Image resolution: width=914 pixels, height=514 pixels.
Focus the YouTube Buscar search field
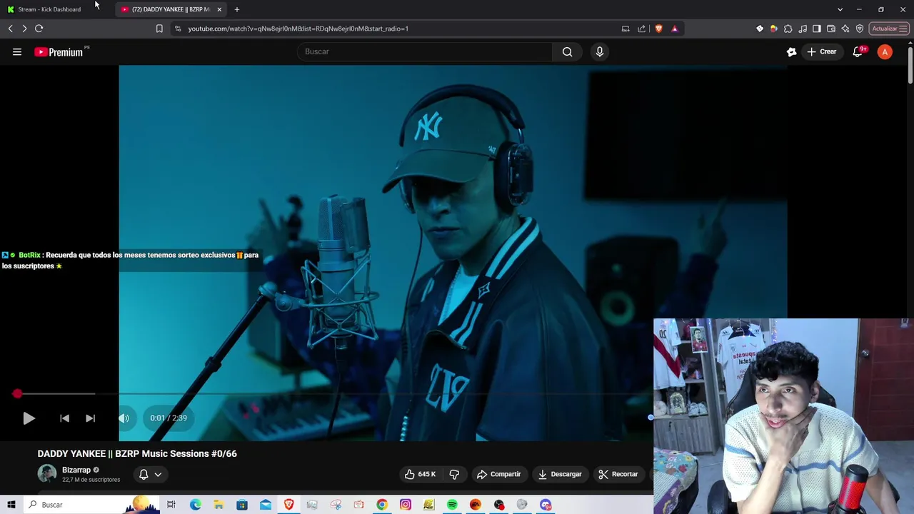tap(426, 51)
